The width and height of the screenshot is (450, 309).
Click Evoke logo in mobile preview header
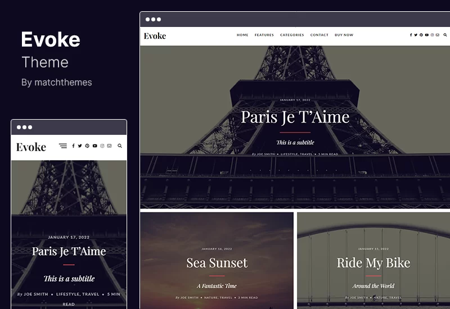31,147
